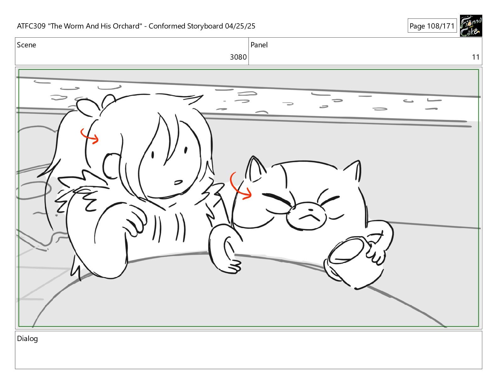Click the Fionna and Cake logo
Screen dimensions: 498x384
coord(471,26)
